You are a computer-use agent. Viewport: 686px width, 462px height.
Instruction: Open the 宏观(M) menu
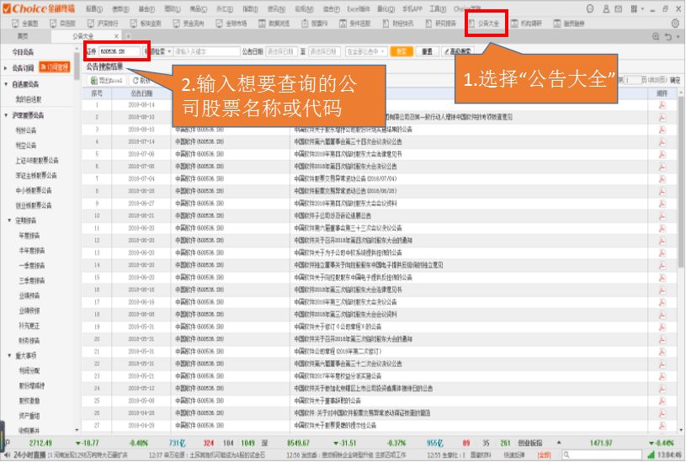pyautogui.click(x=304, y=8)
